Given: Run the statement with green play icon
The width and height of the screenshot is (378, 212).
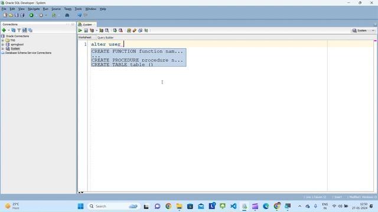Looking at the screenshot, I should coord(80,31).
